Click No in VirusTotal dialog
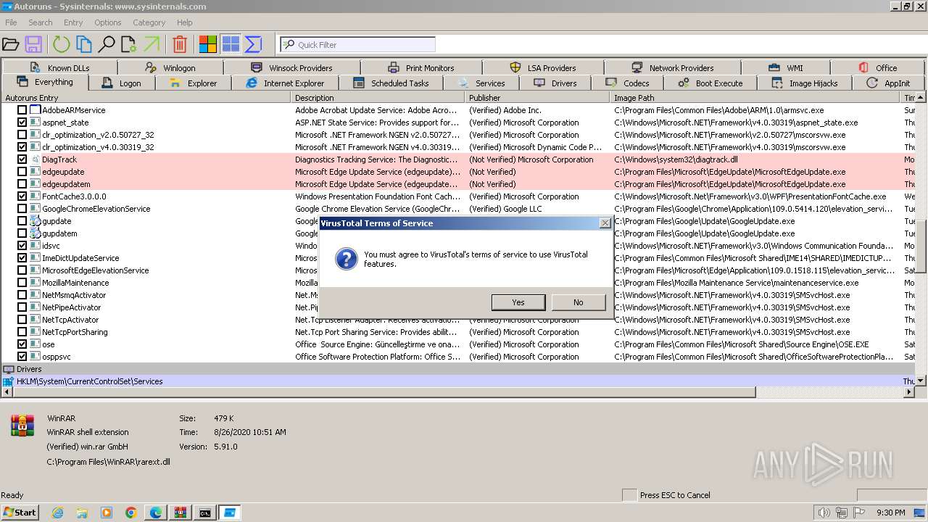This screenshot has width=928, height=522. click(x=578, y=302)
